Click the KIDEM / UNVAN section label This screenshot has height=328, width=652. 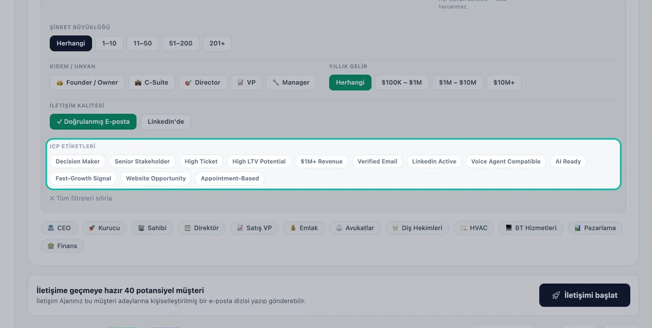(x=72, y=66)
